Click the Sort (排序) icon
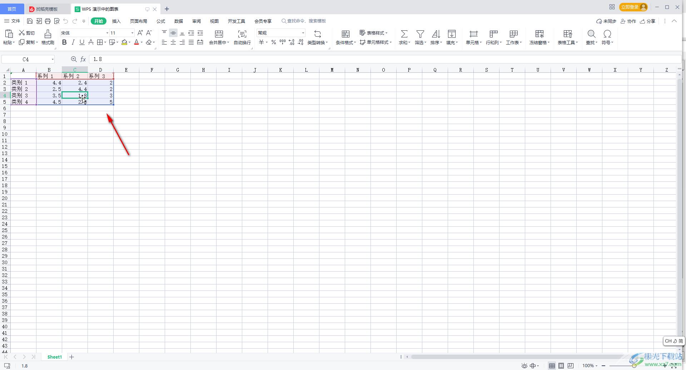The image size is (686, 370). pos(436,34)
